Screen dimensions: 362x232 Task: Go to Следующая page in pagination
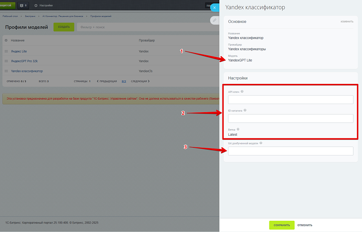pos(140,81)
